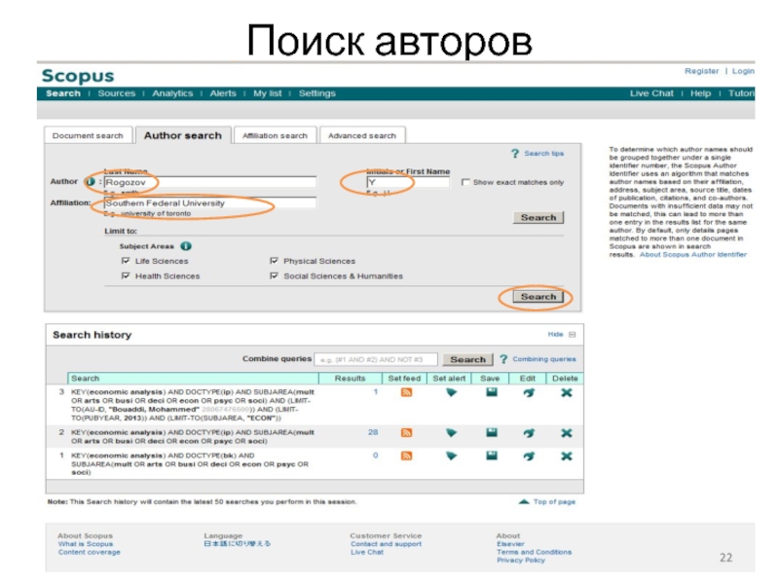The image size is (779, 584).
Task: Set alert for search 2
Action: pos(451,433)
